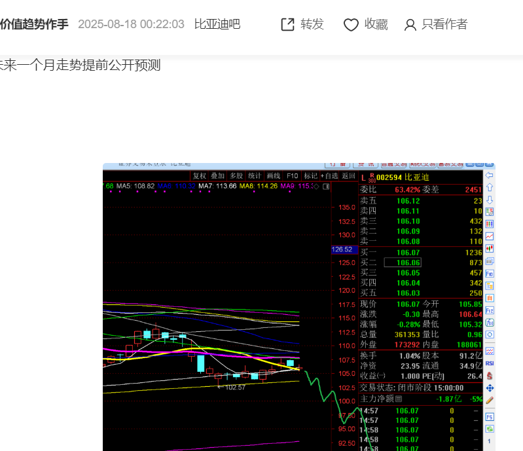
Task: Click the number 1 page icon in sidebar
Action: (x=490, y=441)
